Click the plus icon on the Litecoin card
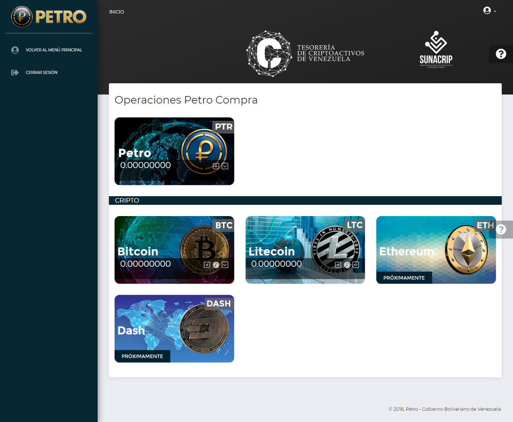The height and width of the screenshot is (422, 513). [338, 265]
